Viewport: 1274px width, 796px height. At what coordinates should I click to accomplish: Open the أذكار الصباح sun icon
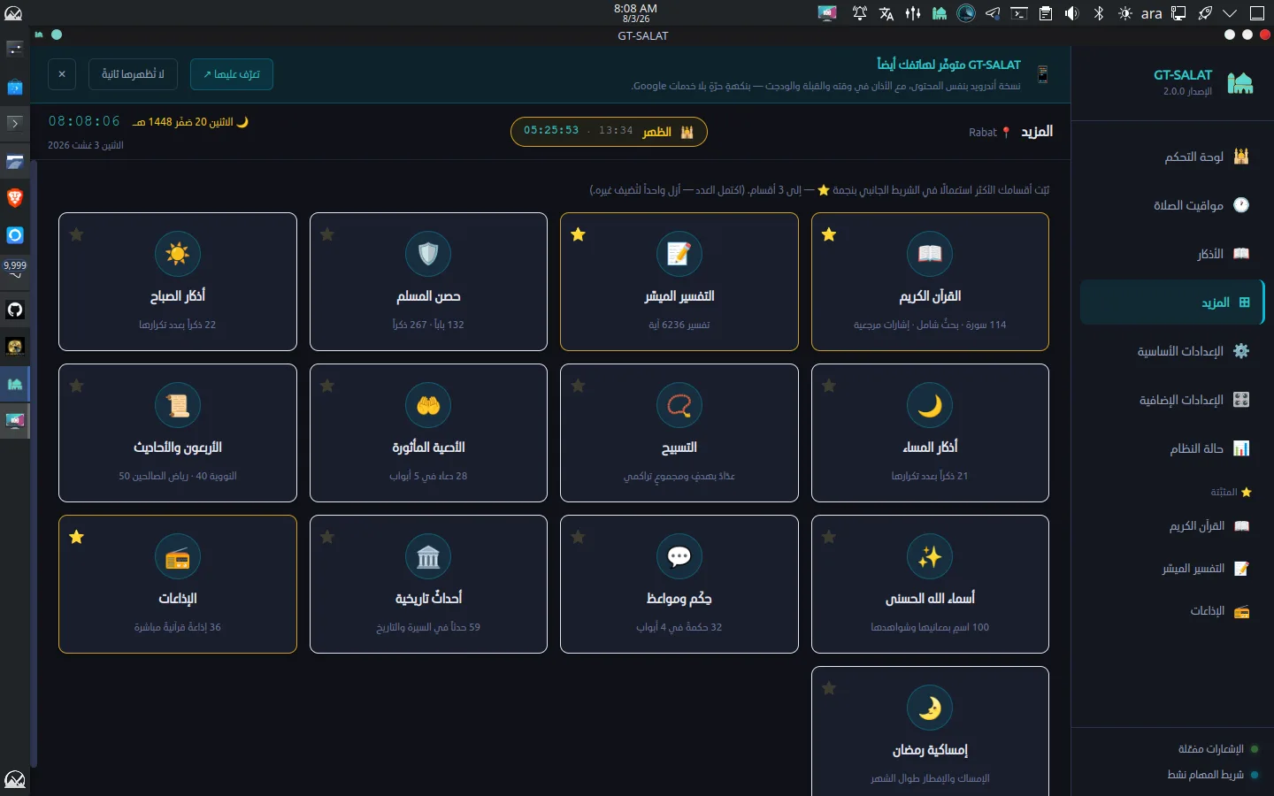point(178,254)
